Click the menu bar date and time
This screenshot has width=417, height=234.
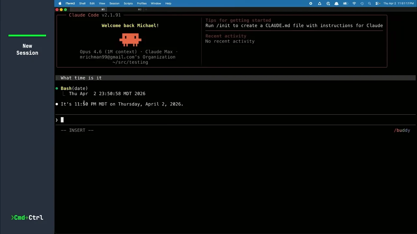pyautogui.click(x=399, y=3)
